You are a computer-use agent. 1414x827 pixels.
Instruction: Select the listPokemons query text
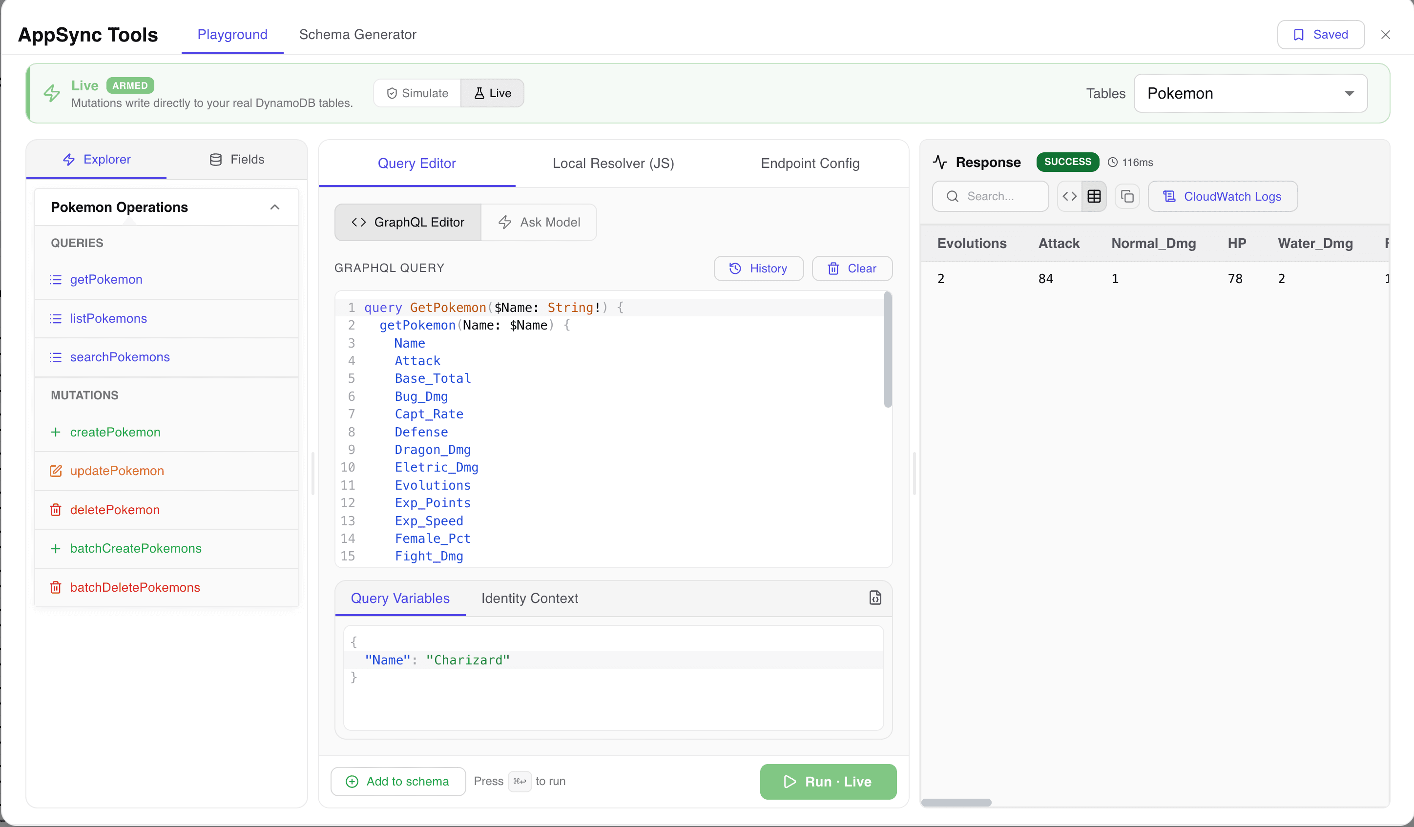108,319
